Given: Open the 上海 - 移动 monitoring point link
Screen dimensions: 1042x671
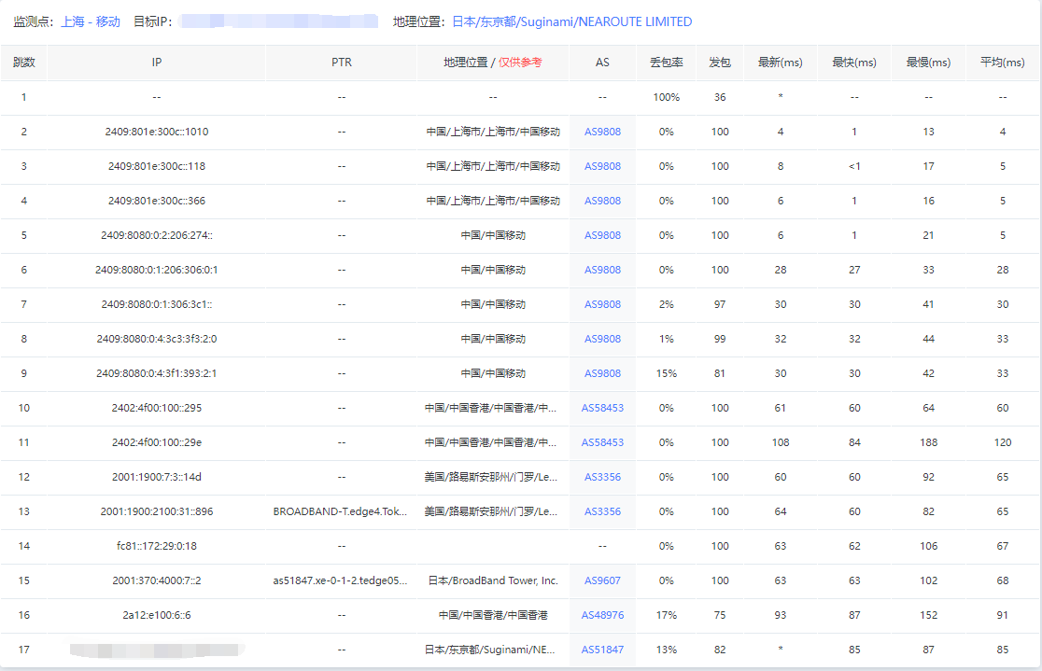Looking at the screenshot, I should tap(91, 21).
